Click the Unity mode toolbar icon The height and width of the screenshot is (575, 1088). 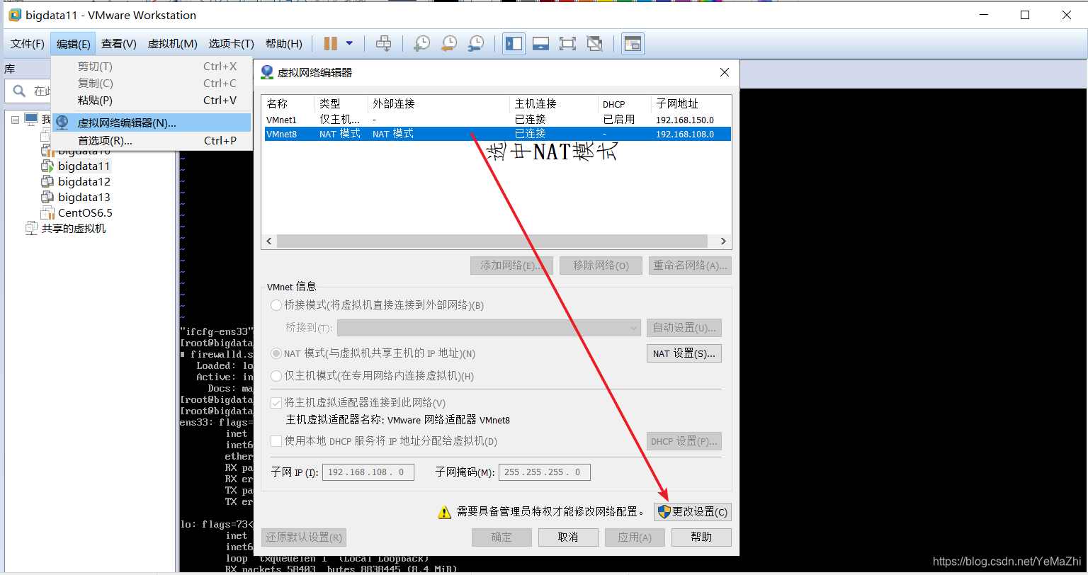tap(595, 44)
